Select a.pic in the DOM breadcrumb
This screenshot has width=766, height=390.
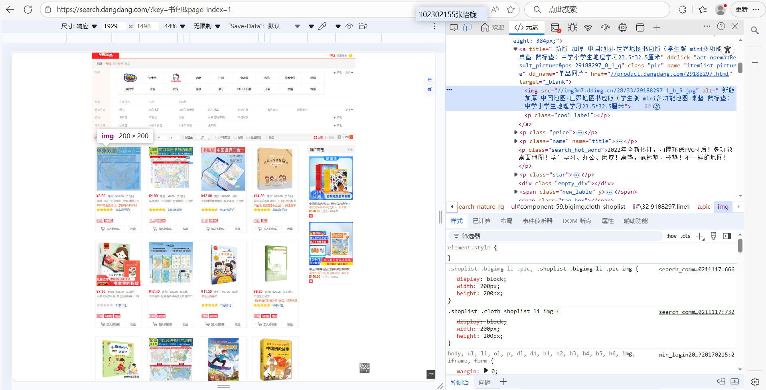click(x=704, y=207)
